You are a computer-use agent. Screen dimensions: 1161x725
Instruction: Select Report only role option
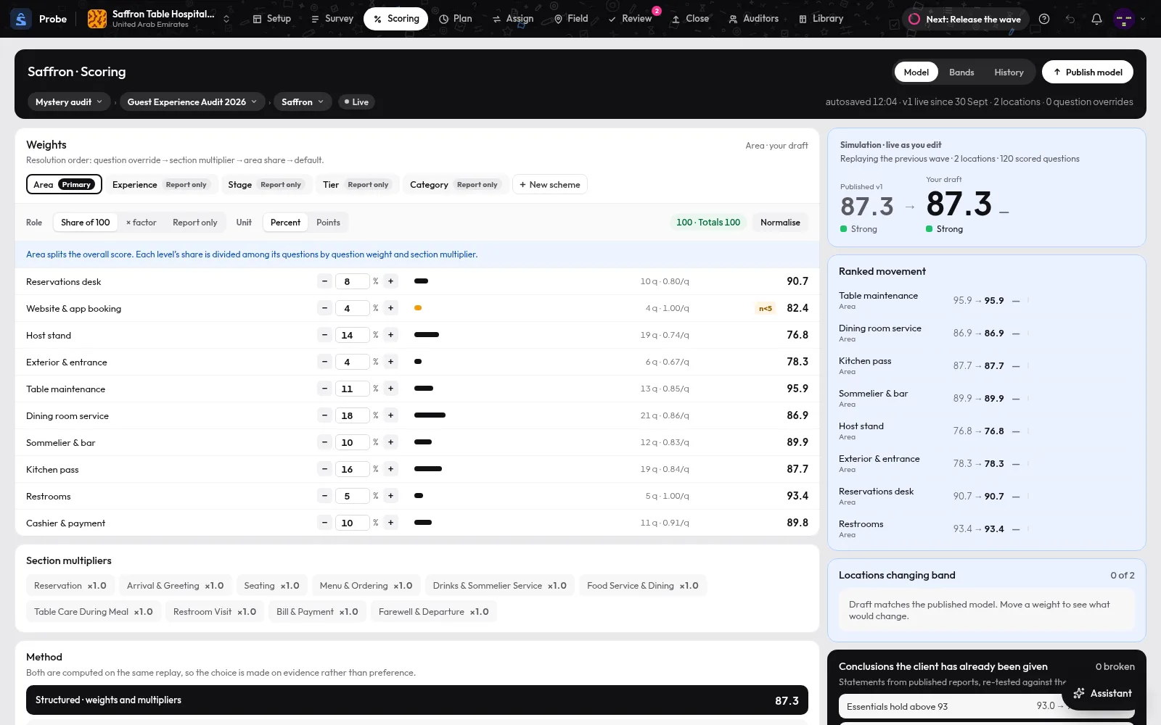pos(194,223)
